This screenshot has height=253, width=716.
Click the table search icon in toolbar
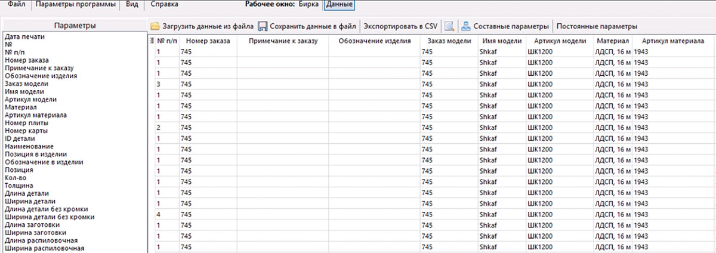449,26
